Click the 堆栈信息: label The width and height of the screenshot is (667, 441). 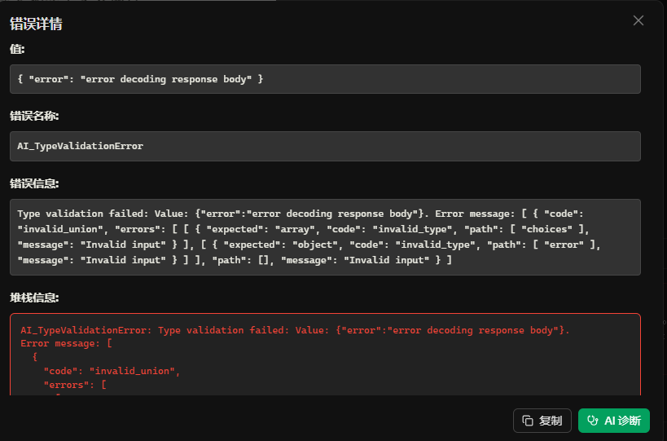[34, 298]
